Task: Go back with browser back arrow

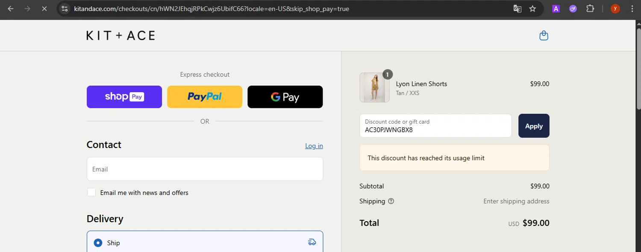Action: click(x=11, y=9)
